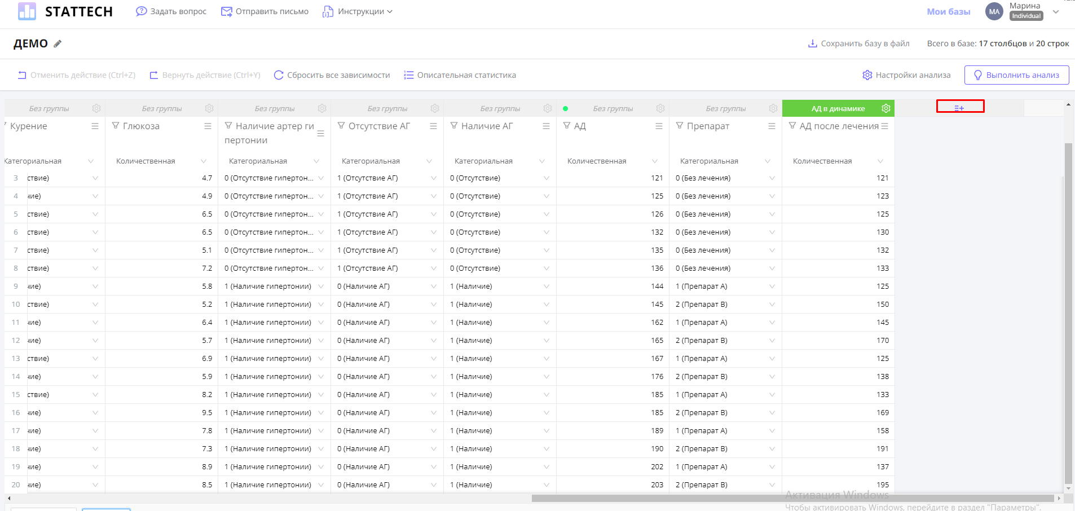
Task: Click gear icon in АД в динамике header
Action: [885, 108]
